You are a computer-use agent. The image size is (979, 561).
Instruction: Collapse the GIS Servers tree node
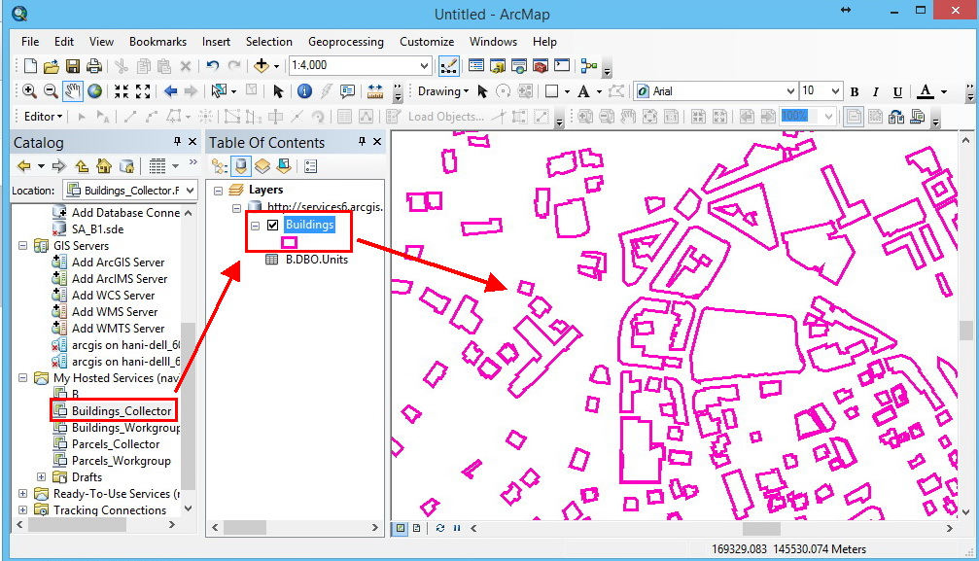23,246
